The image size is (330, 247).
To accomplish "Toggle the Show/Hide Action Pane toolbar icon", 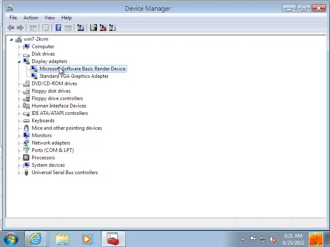I will [68, 28].
